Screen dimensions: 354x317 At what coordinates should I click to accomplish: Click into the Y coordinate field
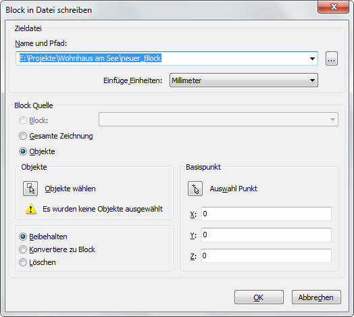[266, 235]
